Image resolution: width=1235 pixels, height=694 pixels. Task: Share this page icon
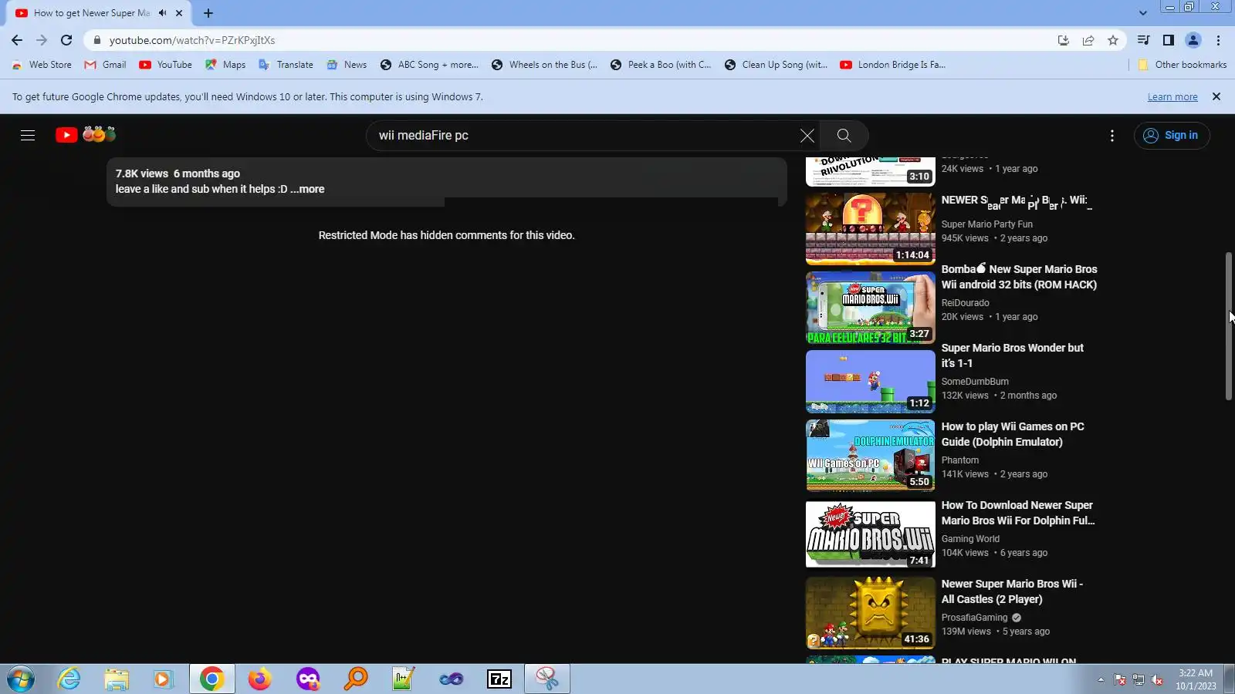(x=1088, y=40)
